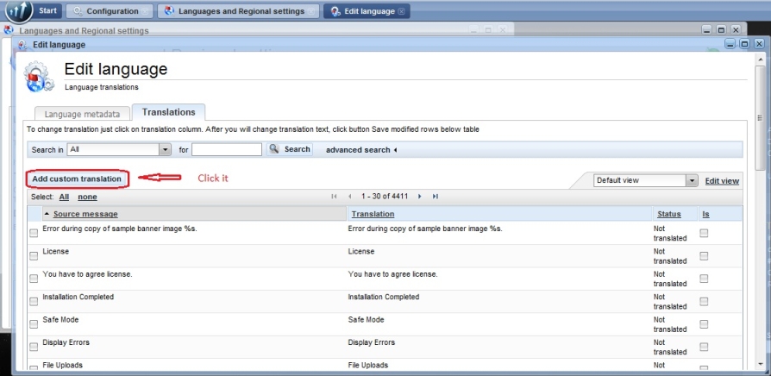The width and height of the screenshot is (771, 376).
Task: Select the Translations tab
Action: [169, 112]
